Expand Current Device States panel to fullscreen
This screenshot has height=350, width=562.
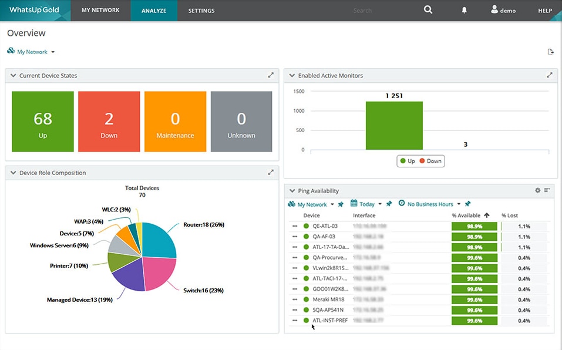(x=271, y=75)
